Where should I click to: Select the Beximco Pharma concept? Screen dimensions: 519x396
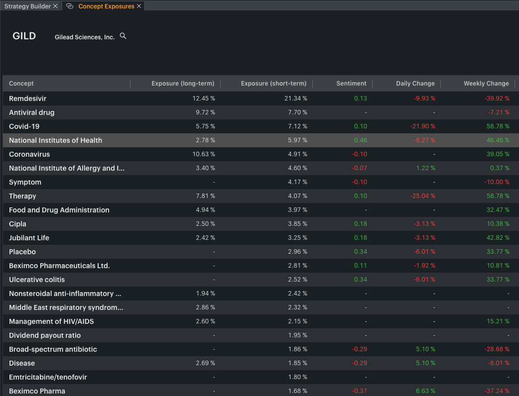click(x=37, y=391)
